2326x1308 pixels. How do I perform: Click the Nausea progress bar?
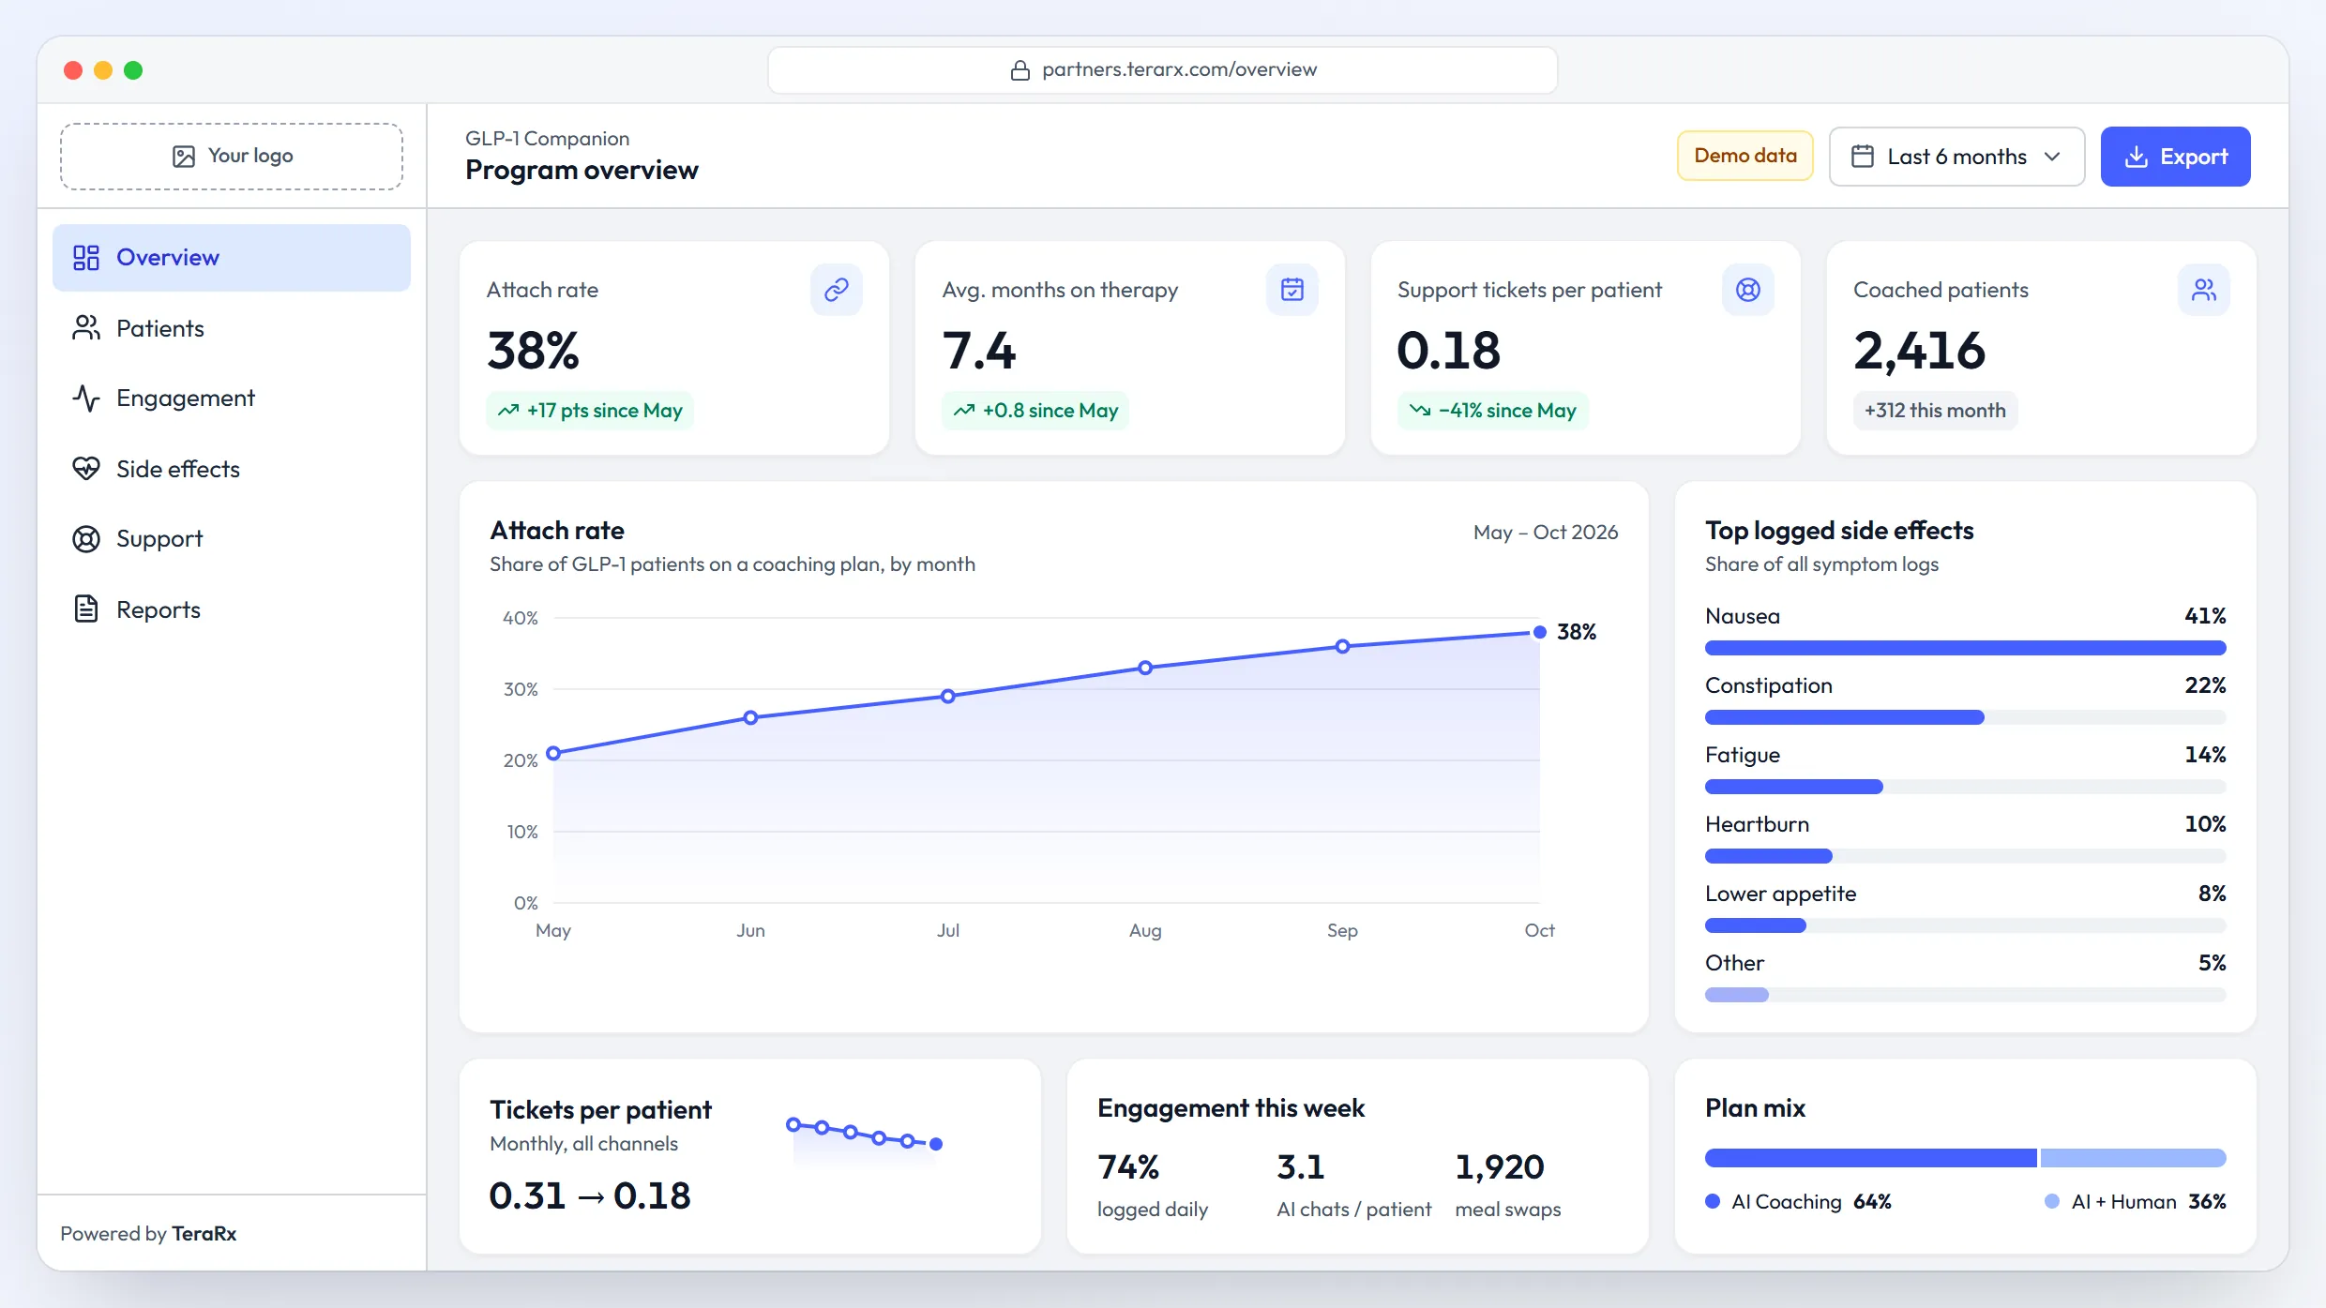1965,648
